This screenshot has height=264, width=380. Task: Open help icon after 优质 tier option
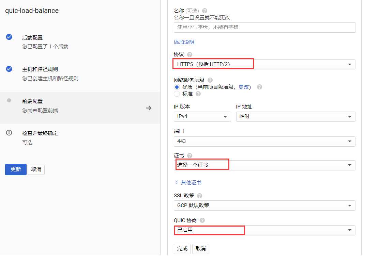pos(259,87)
